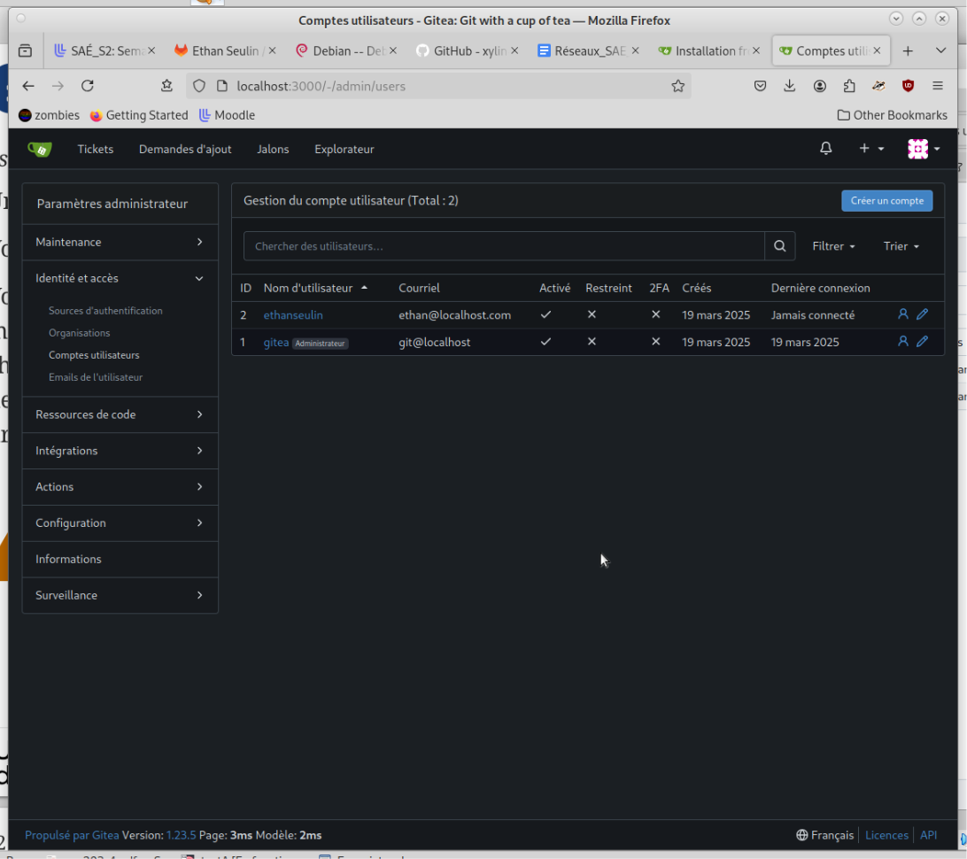Open the Explorateur menu item
967x859 pixels.
344,150
